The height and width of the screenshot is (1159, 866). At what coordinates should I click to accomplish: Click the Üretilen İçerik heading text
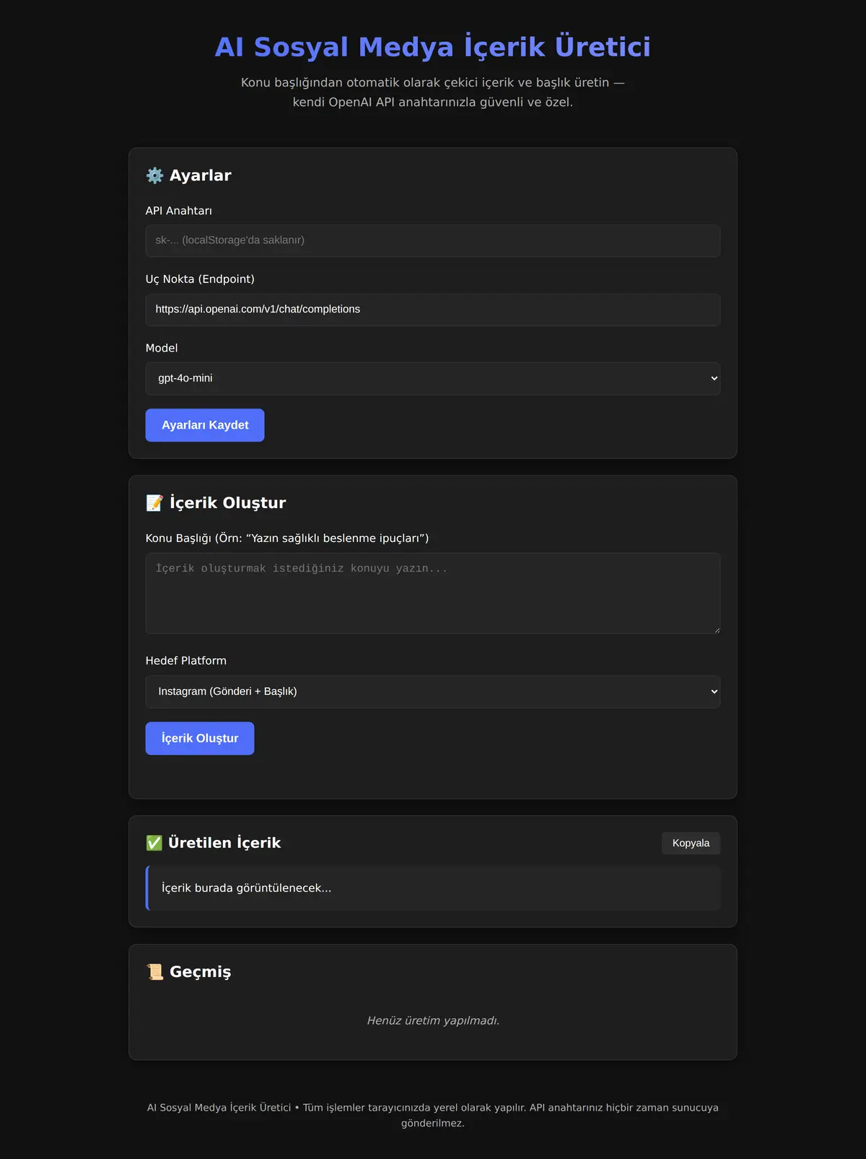coord(224,843)
